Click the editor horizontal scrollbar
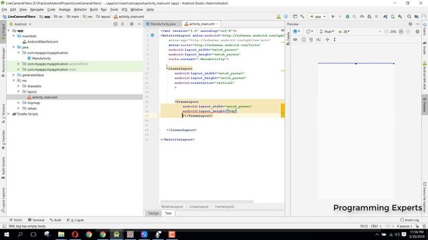The image size is (428, 240). coord(207,201)
